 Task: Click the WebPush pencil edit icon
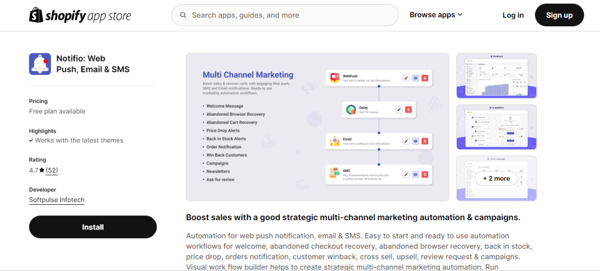click(406, 78)
